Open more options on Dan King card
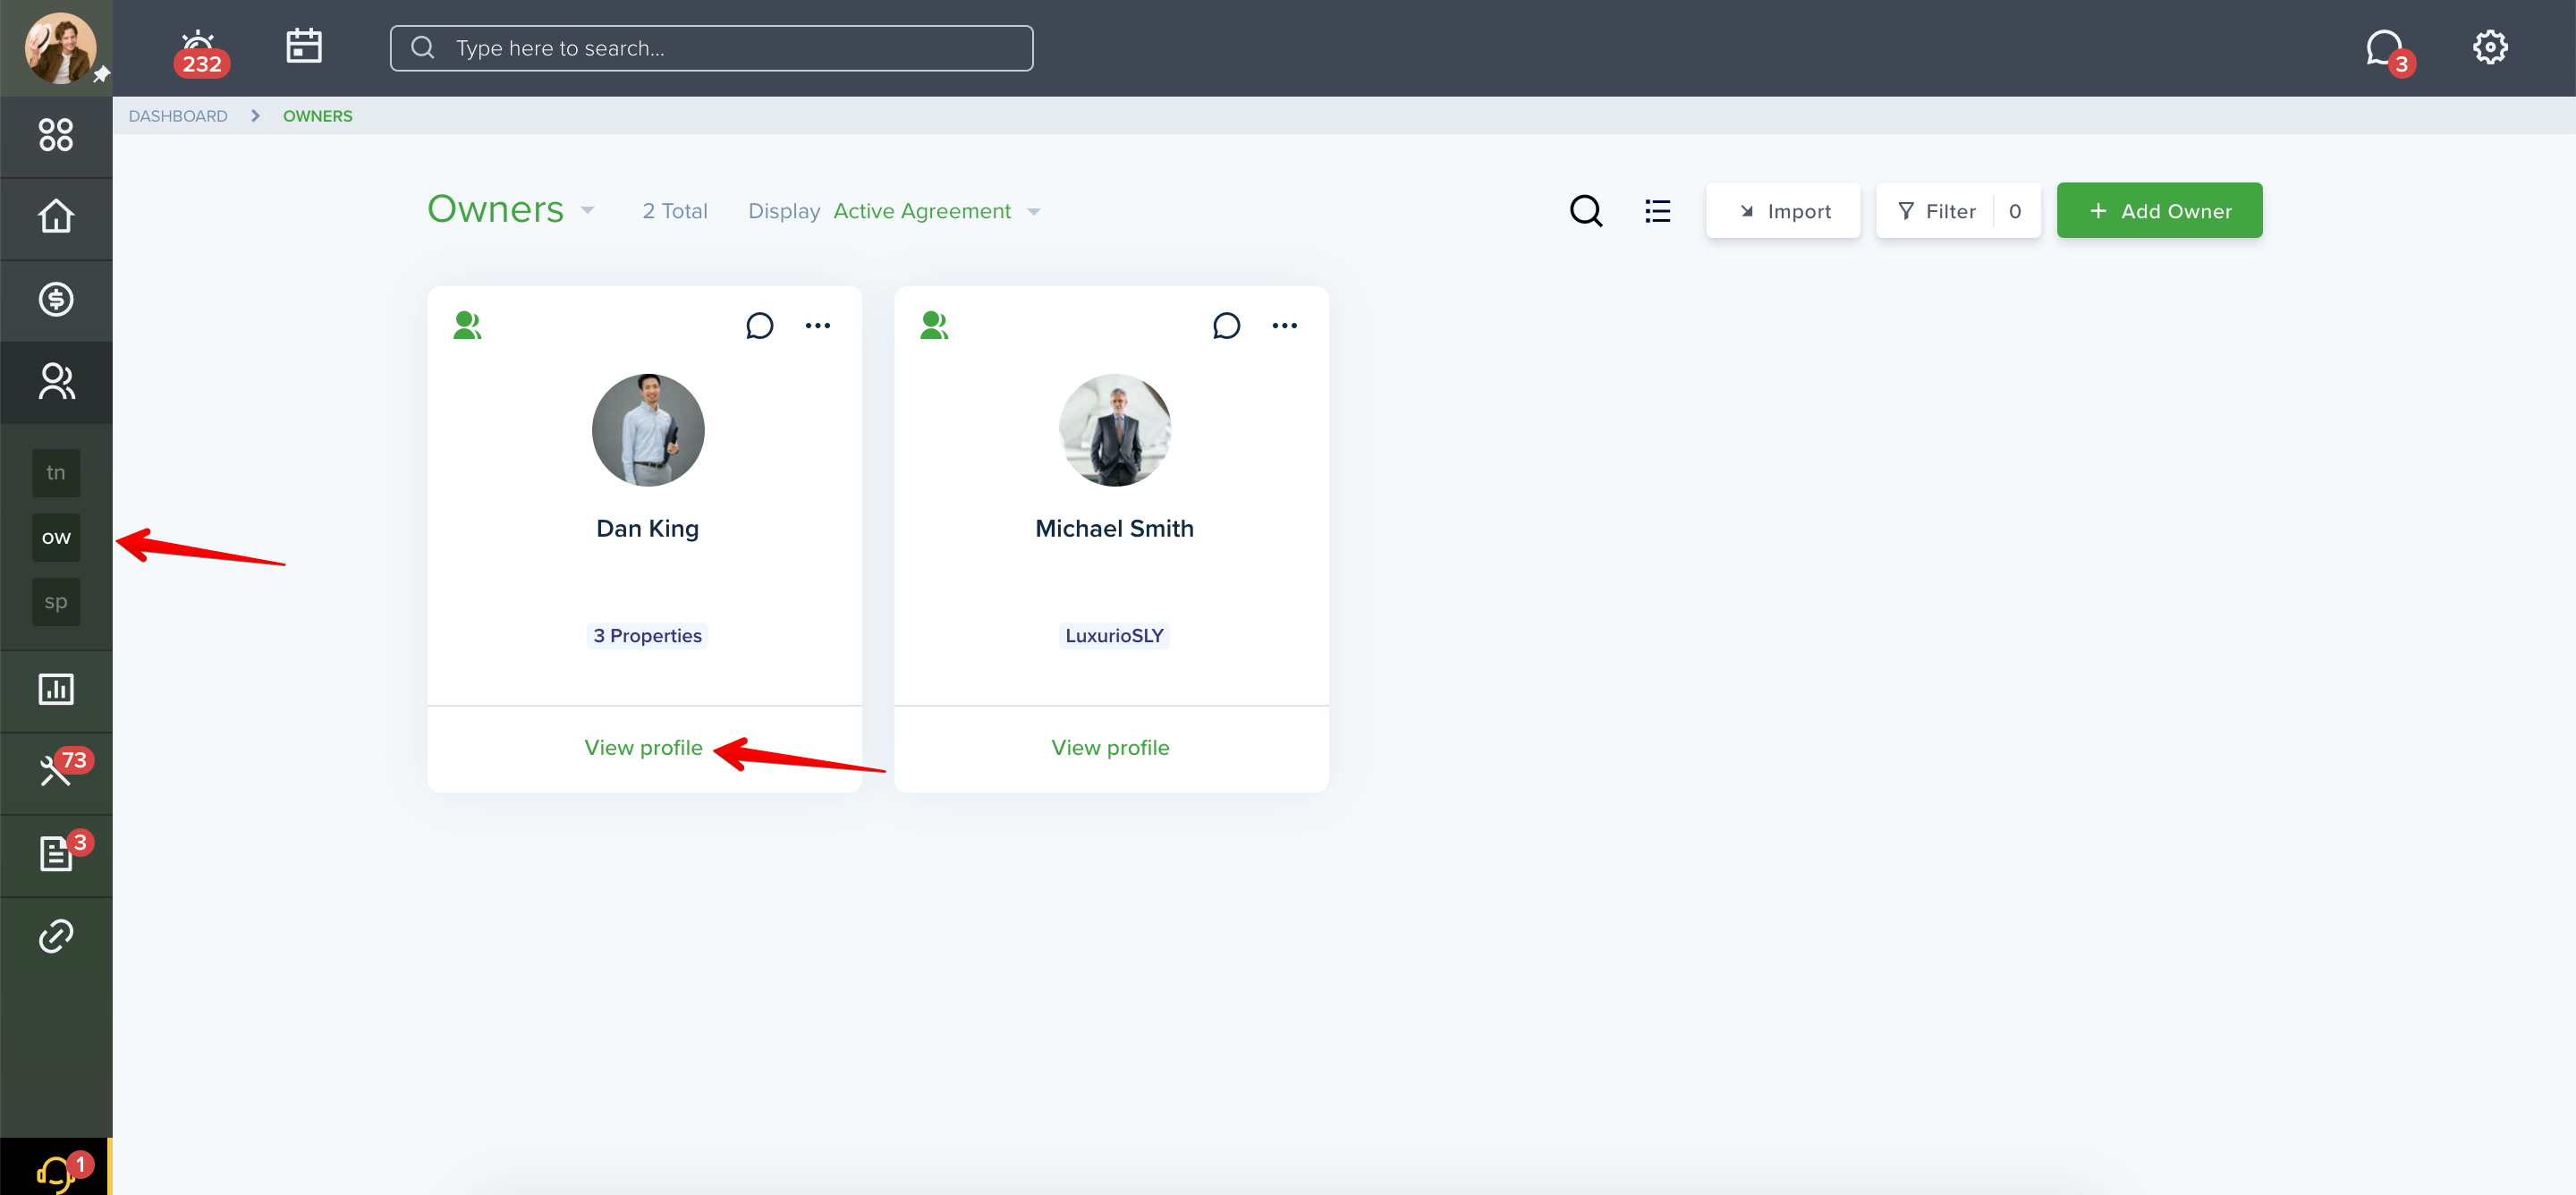Image resolution: width=2576 pixels, height=1195 pixels. pyautogui.click(x=818, y=326)
